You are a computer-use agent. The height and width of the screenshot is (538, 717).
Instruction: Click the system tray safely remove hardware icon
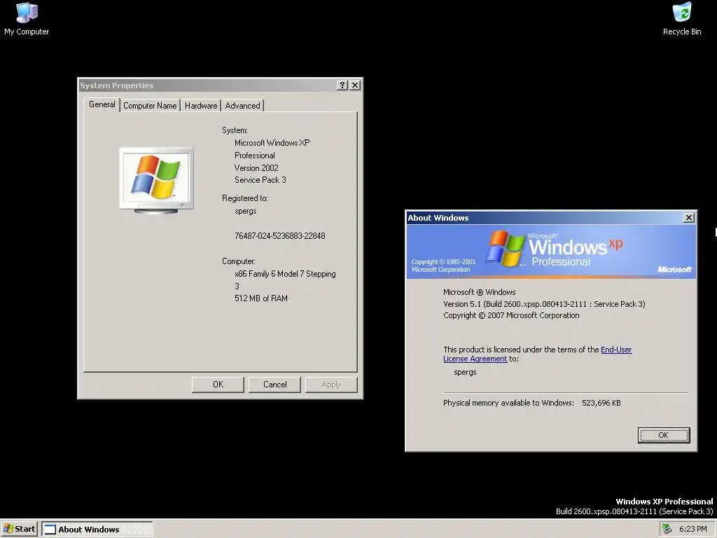click(667, 529)
